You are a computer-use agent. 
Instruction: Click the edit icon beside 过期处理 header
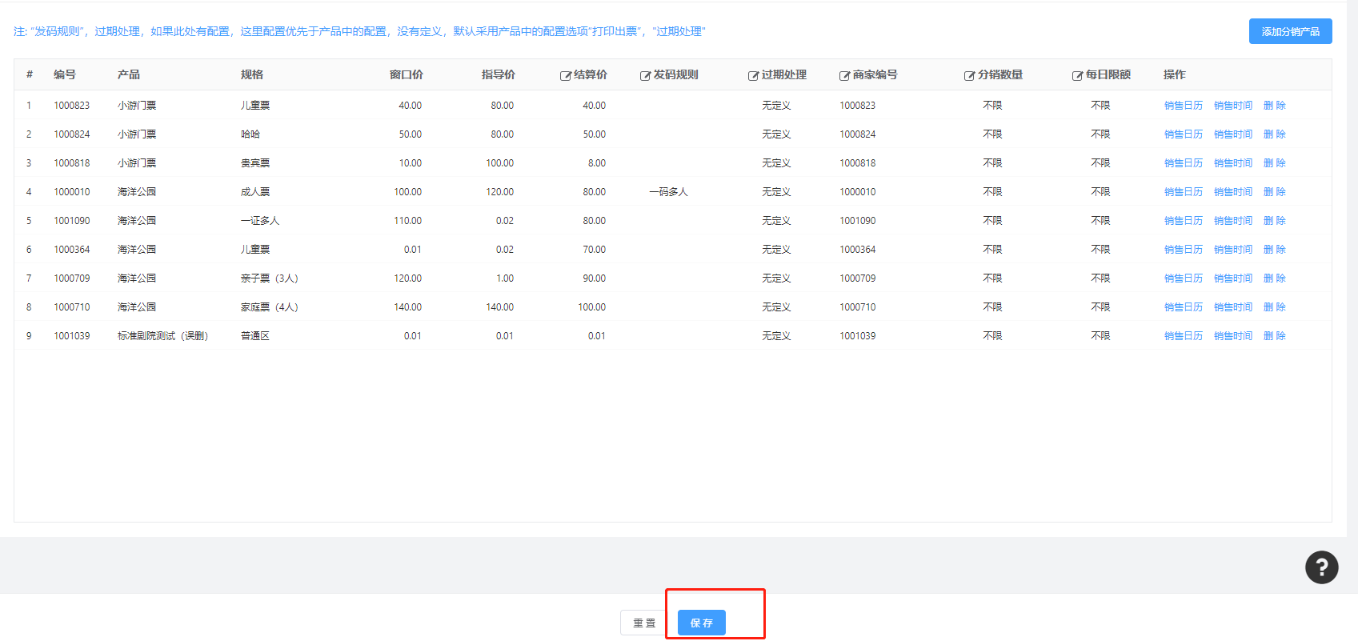[x=753, y=75]
